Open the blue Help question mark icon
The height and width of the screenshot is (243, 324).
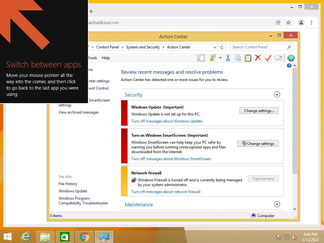pyautogui.click(x=289, y=65)
